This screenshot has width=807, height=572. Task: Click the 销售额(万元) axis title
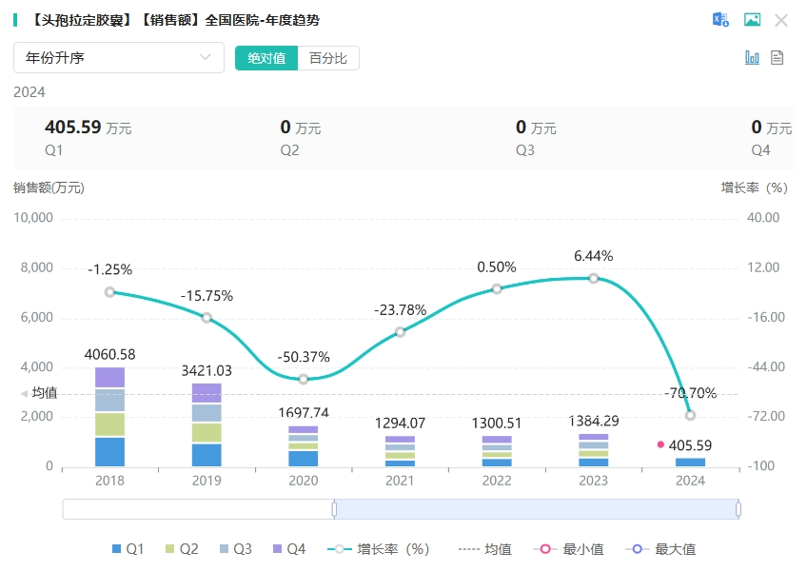49,187
